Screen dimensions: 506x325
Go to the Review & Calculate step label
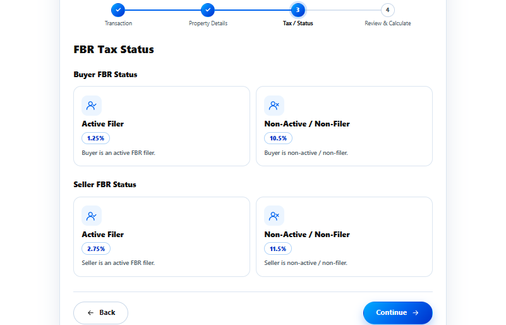[388, 23]
